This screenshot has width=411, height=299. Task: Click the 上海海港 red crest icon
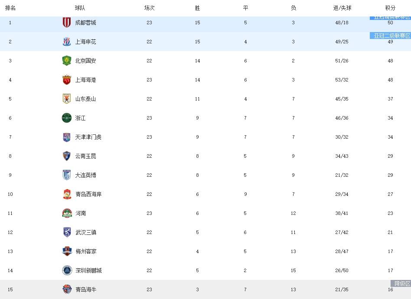(x=67, y=80)
